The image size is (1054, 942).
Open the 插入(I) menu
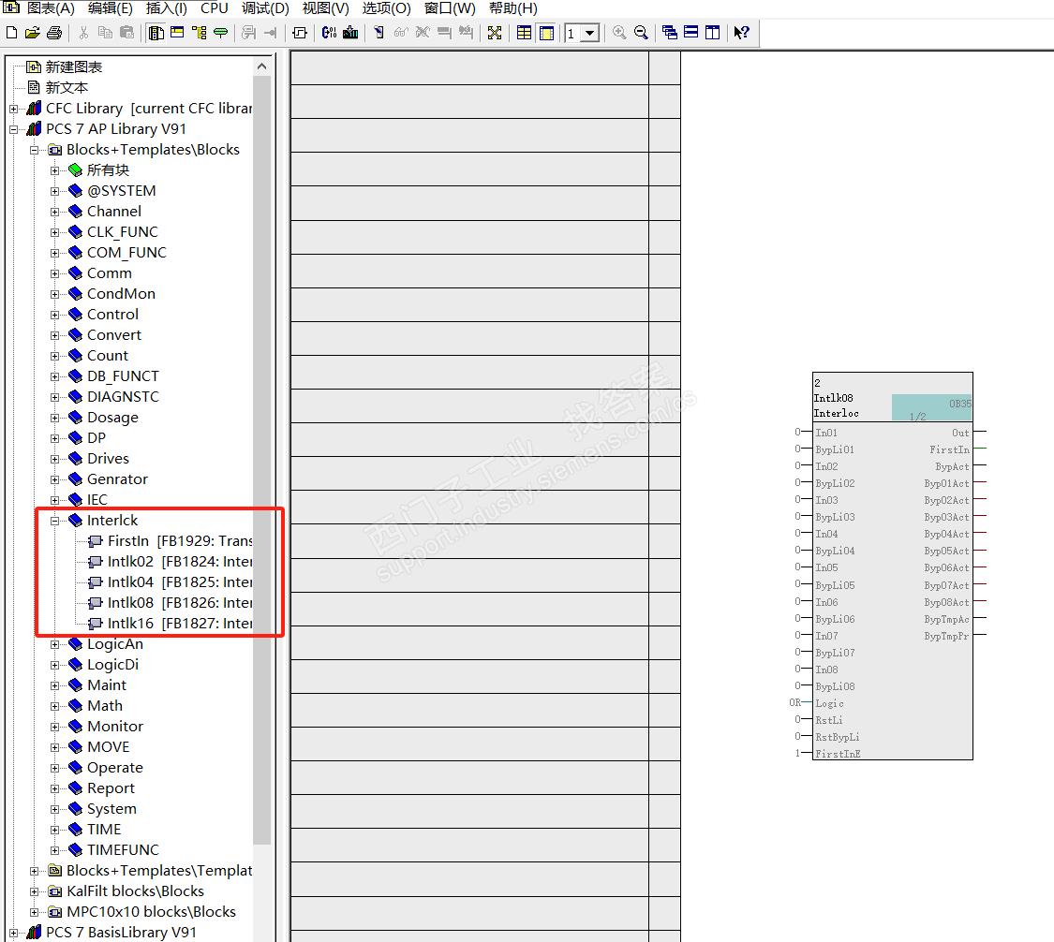click(x=167, y=8)
